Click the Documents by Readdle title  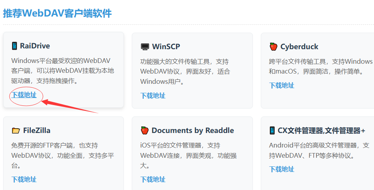point(193,130)
